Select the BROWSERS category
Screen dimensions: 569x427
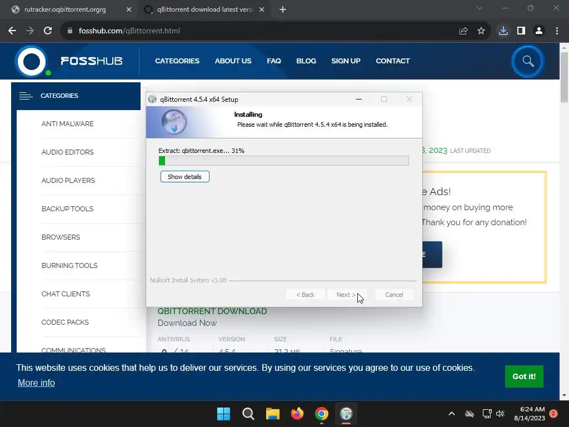tap(61, 237)
